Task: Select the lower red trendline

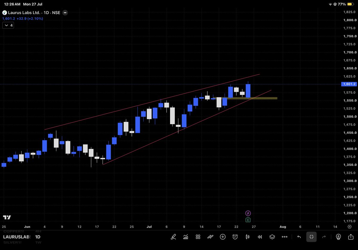Action: (187, 127)
